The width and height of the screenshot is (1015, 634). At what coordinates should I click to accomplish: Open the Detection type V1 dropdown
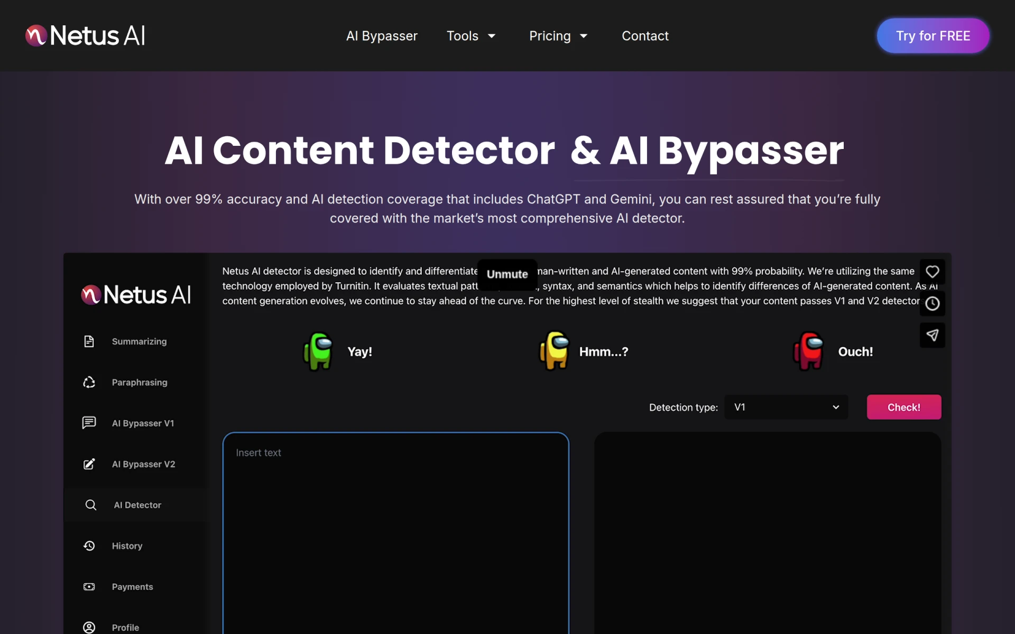[786, 407]
